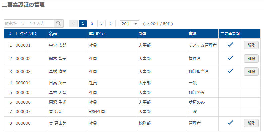Click 人事部 in 中央 太郎 row
Image resolution: width=264 pixels, height=132 pixels.
click(145, 45)
